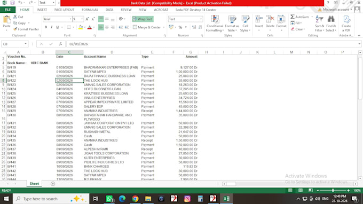Screen dimensions: 363x204
Task: Toggle Bold formatting
Action: [x=46, y=27]
